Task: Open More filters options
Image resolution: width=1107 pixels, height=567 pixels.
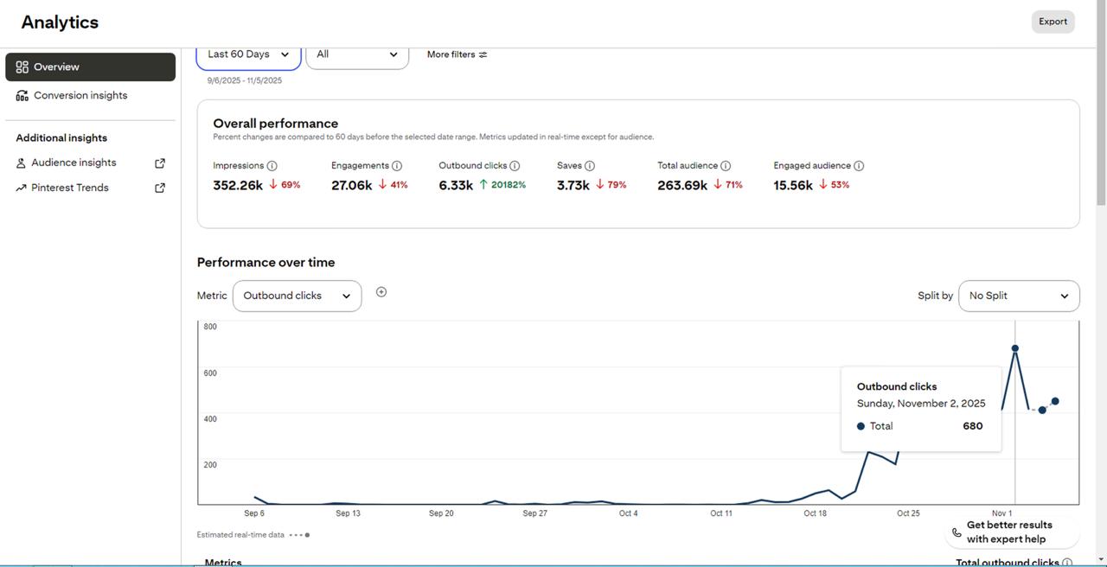Action: pos(457,54)
